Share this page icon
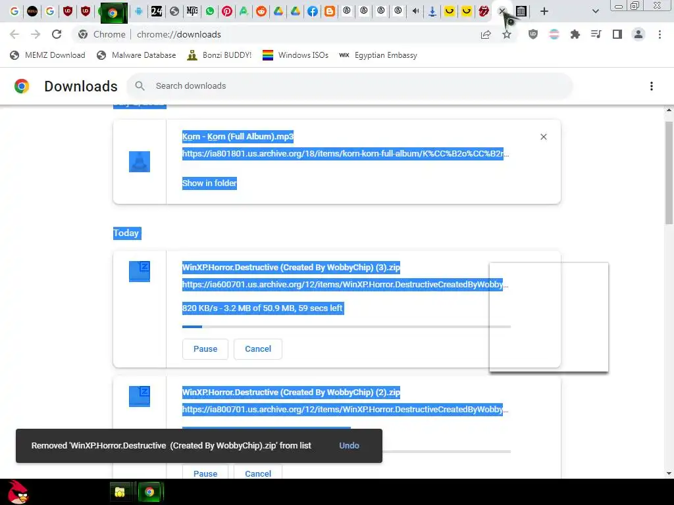Screen dimensions: 674x505 click(486, 34)
